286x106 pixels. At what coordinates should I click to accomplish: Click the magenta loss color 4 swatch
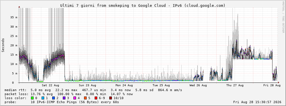[x=74, y=98]
